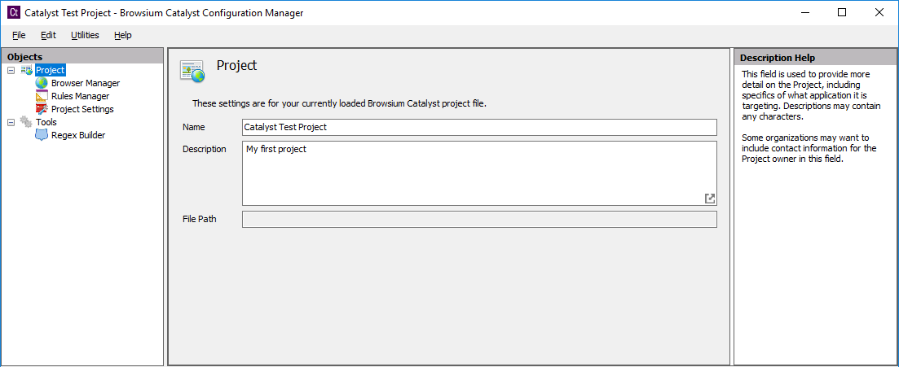Collapse the Tools tree node
The image size is (899, 367).
[11, 122]
